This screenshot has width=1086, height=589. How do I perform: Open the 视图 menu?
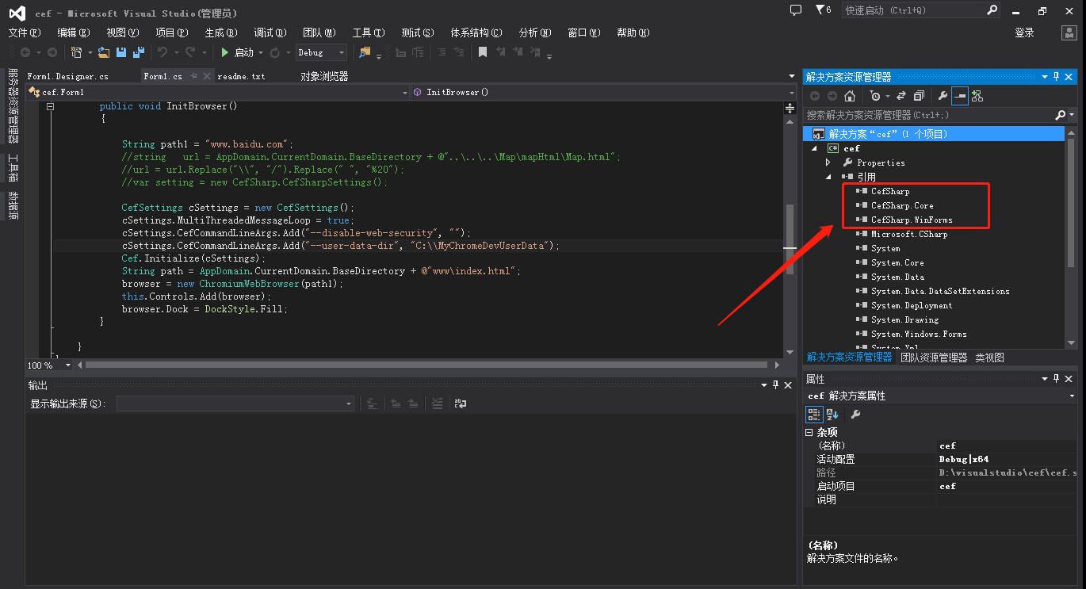122,33
